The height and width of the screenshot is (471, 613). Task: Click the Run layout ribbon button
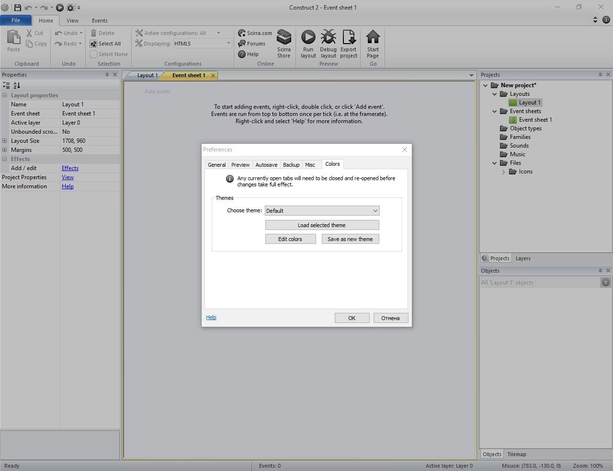pos(308,44)
